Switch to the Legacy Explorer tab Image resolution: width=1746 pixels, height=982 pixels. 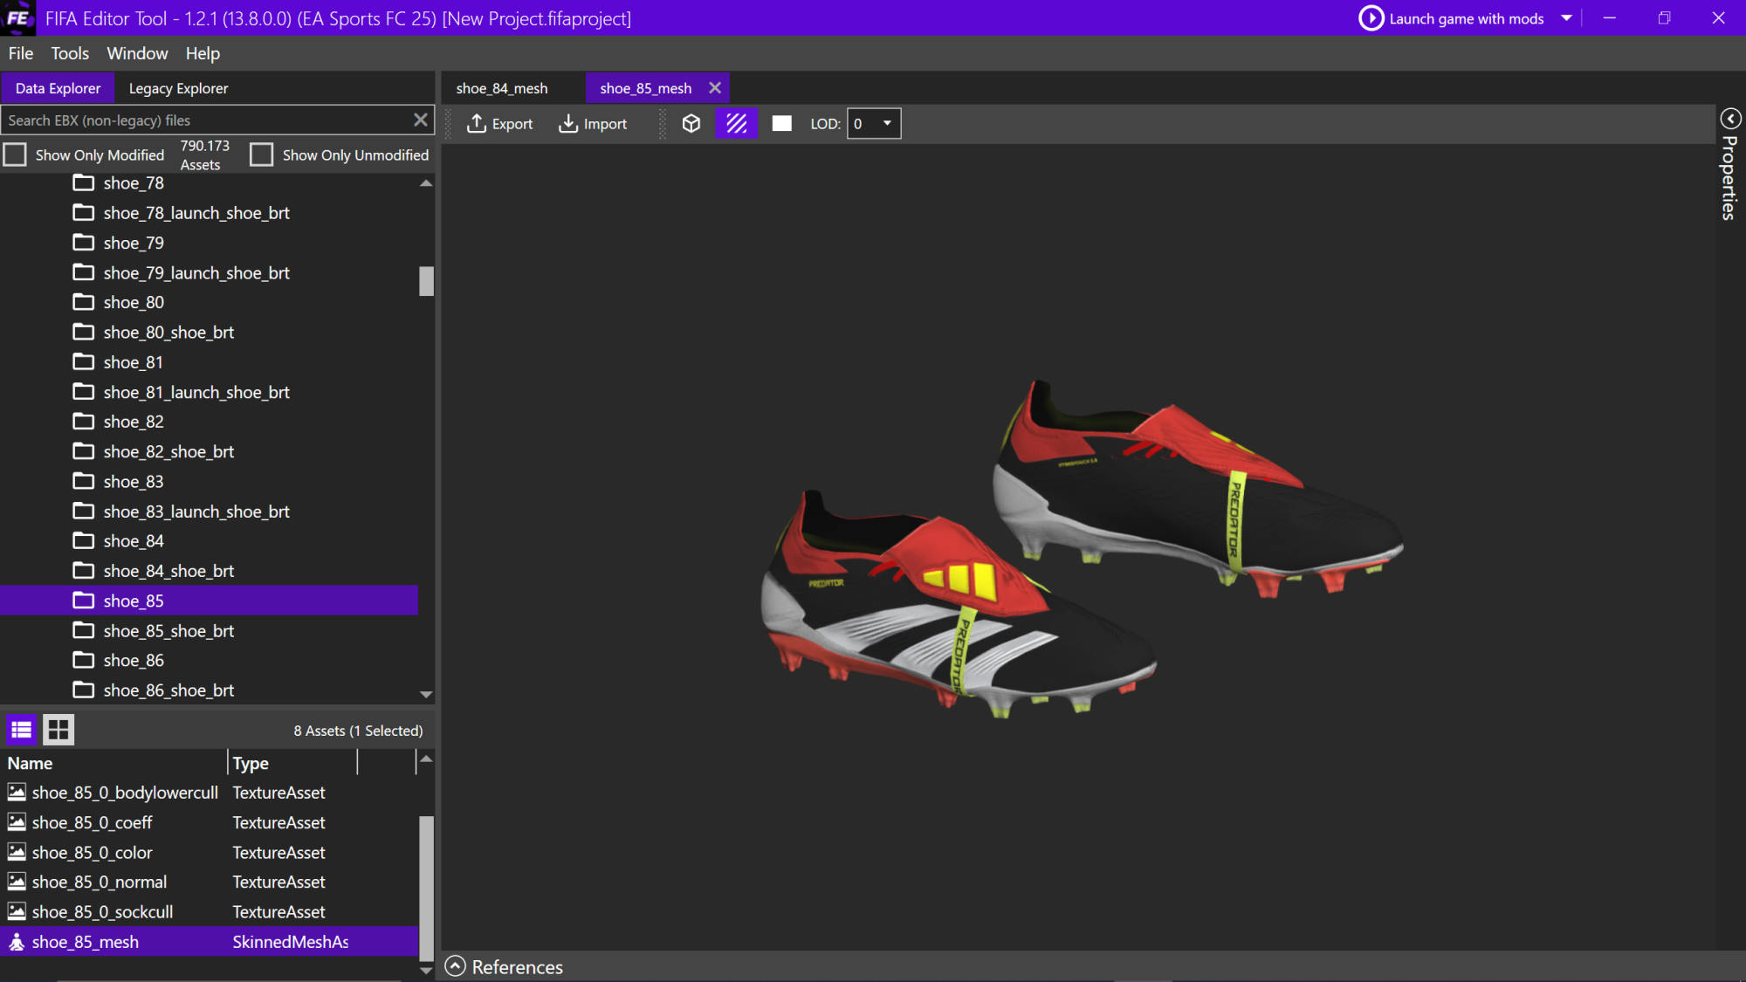click(x=178, y=88)
